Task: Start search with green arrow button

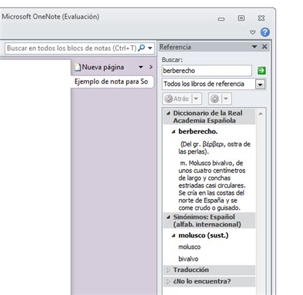Action: 261,70
